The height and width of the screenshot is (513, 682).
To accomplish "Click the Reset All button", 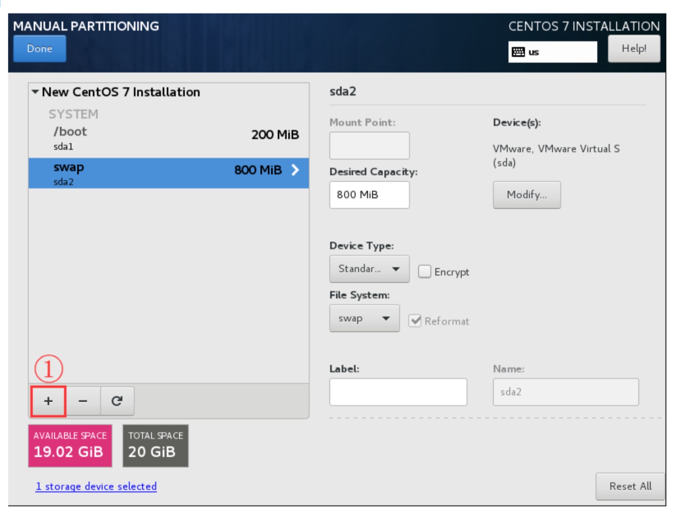I will [x=630, y=486].
